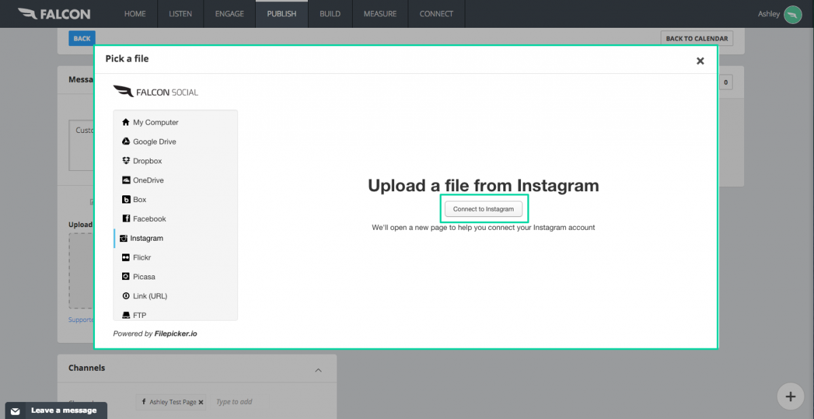Open the CONNECT menu
Viewport: 814px width, 419px height.
(436, 14)
